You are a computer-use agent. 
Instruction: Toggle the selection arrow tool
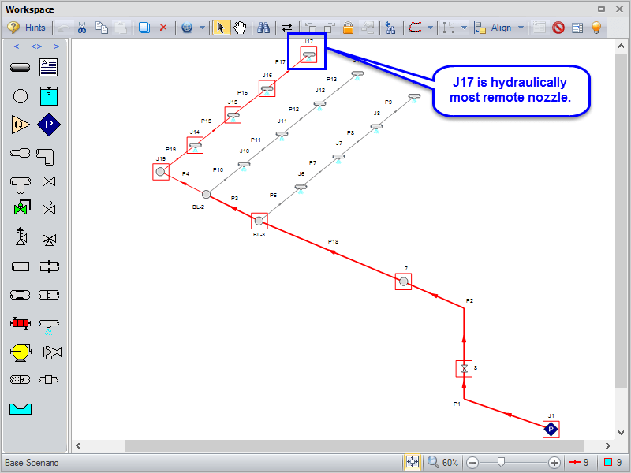click(x=221, y=28)
